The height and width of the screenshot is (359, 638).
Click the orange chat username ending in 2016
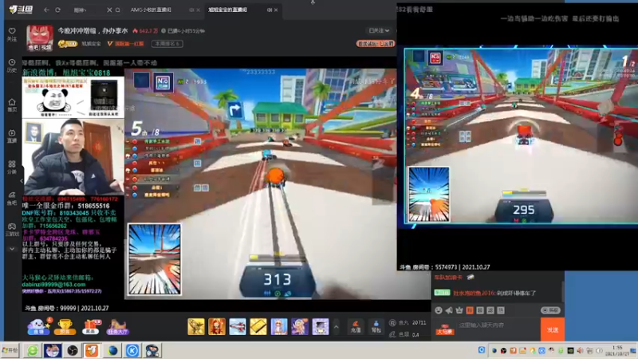pyautogui.click(x=474, y=293)
